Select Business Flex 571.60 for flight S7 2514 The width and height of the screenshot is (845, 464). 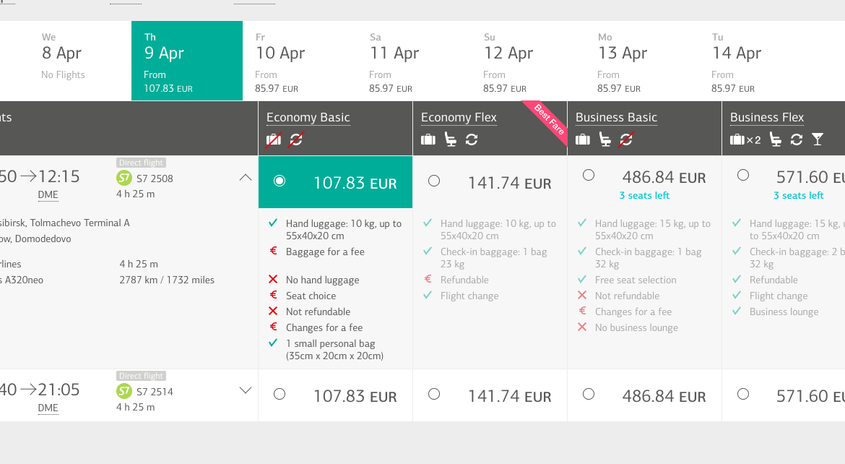(x=743, y=395)
